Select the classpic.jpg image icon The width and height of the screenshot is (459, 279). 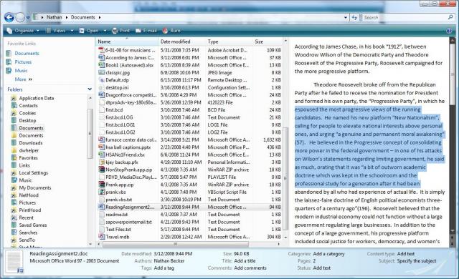click(102, 73)
